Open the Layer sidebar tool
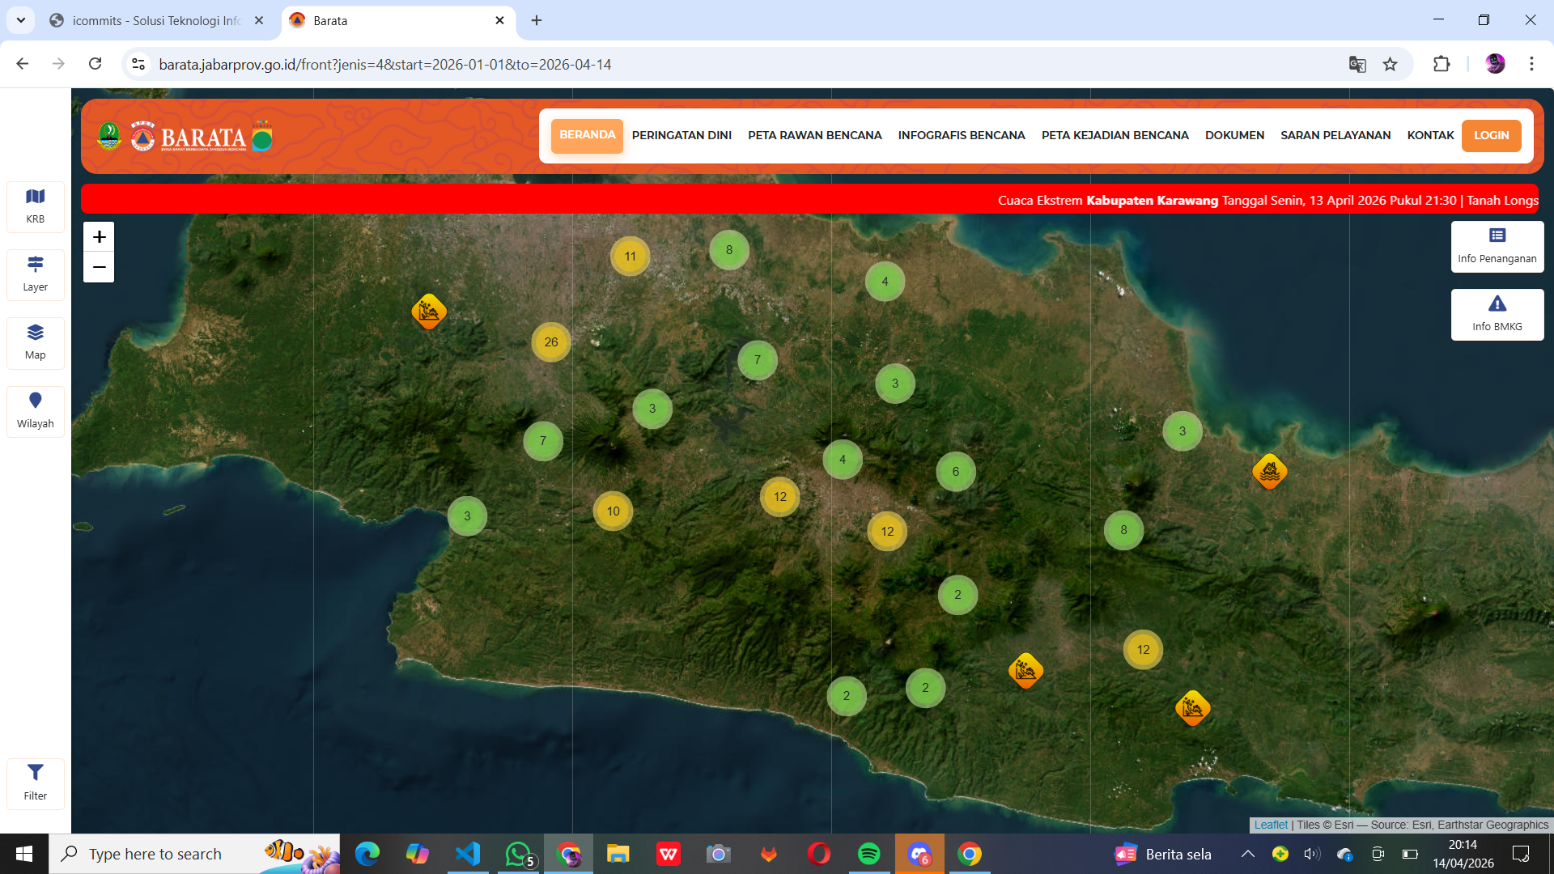The width and height of the screenshot is (1554, 874). coord(35,274)
